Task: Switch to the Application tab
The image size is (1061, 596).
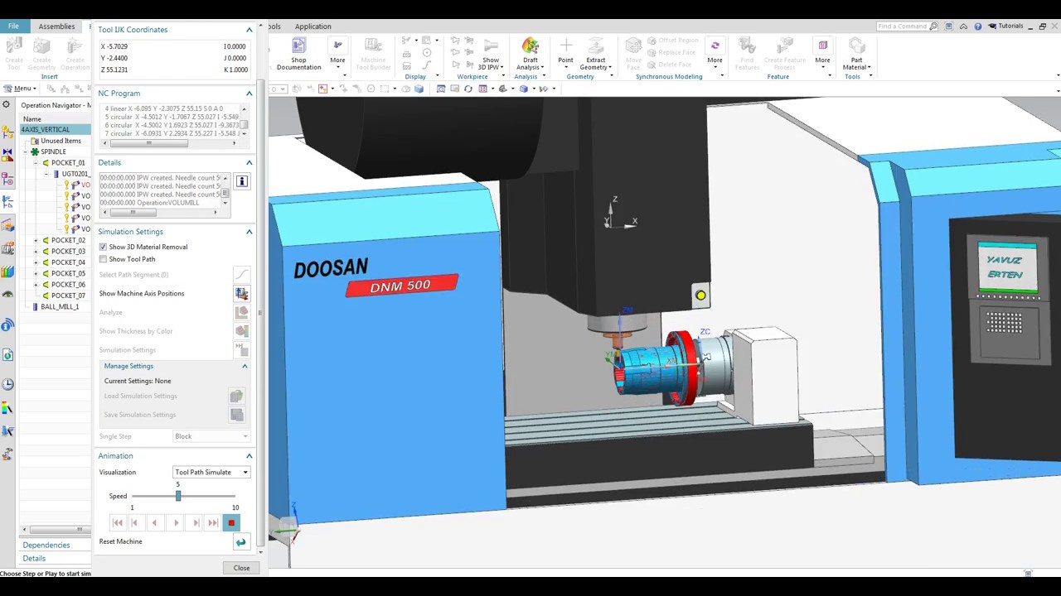Action: pos(312,26)
